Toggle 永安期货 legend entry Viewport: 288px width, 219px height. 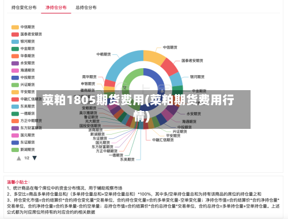[23, 63]
